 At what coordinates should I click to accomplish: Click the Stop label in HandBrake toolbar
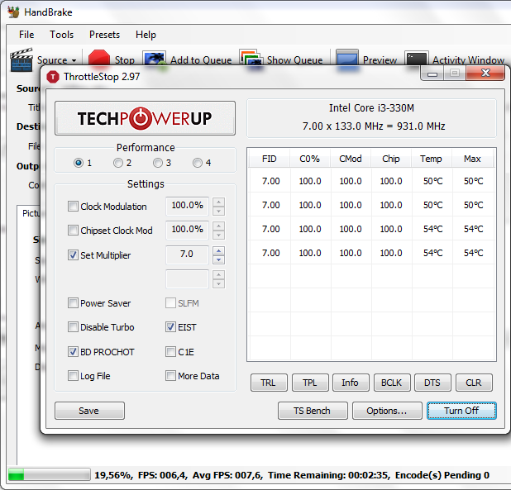125,60
